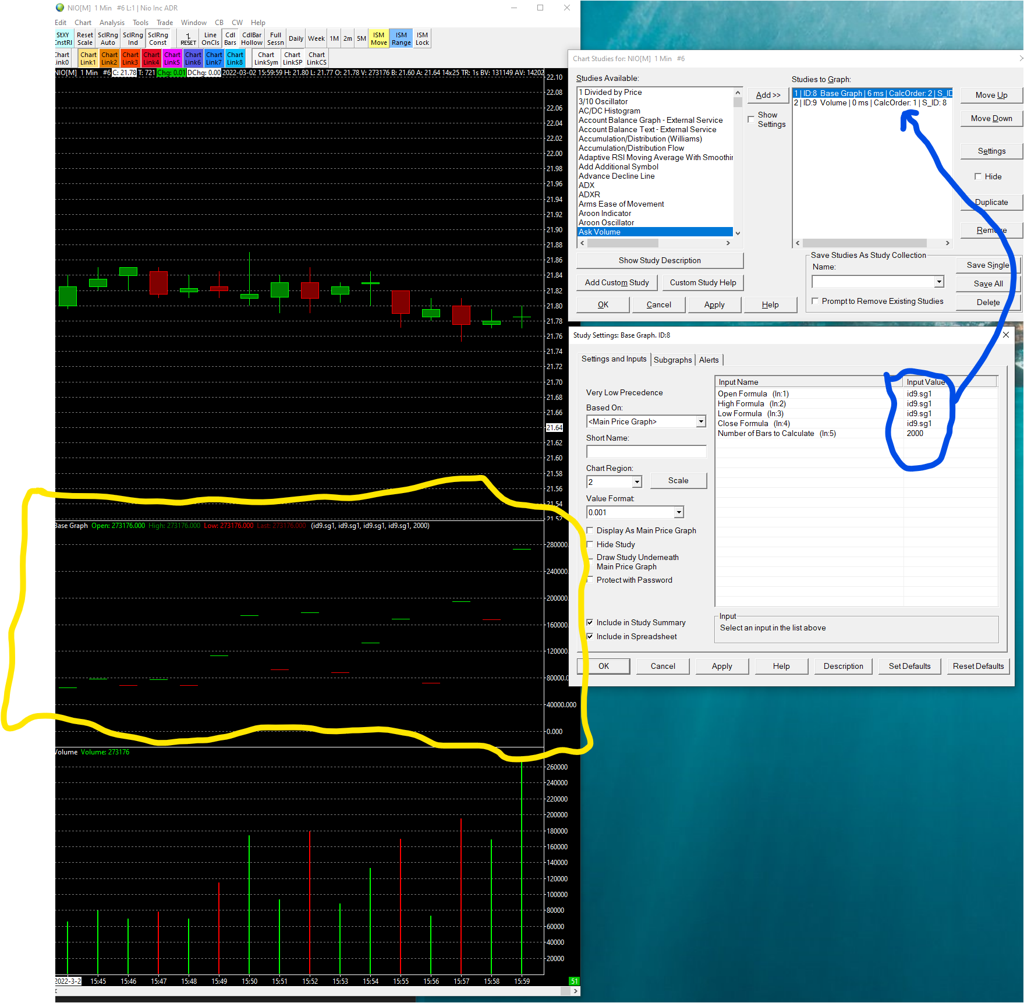Click the Reset Scale toolbar button

click(84, 38)
